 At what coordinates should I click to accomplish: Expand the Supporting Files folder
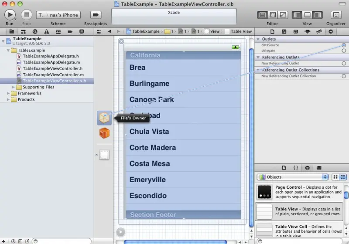14,87
